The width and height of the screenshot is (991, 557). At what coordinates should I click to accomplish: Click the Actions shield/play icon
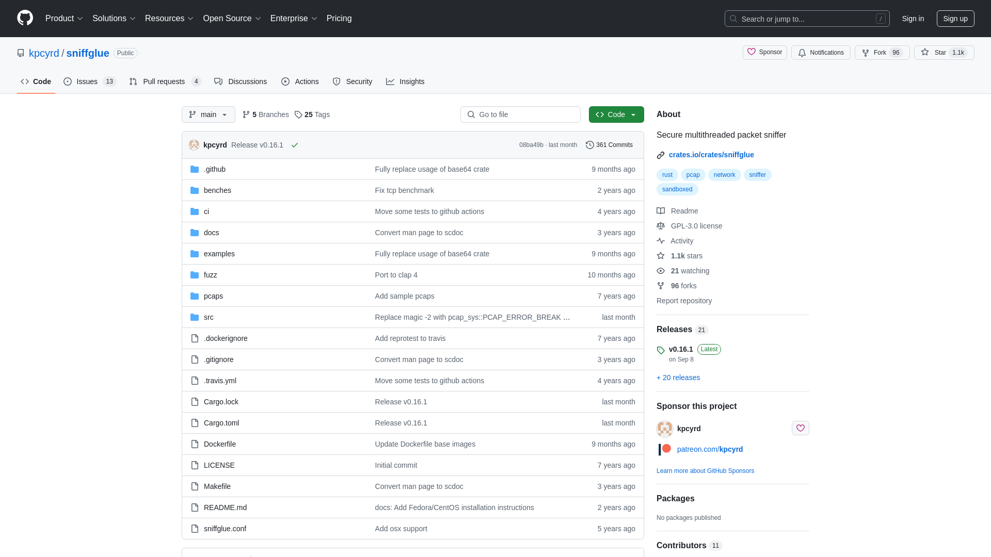tap(286, 81)
